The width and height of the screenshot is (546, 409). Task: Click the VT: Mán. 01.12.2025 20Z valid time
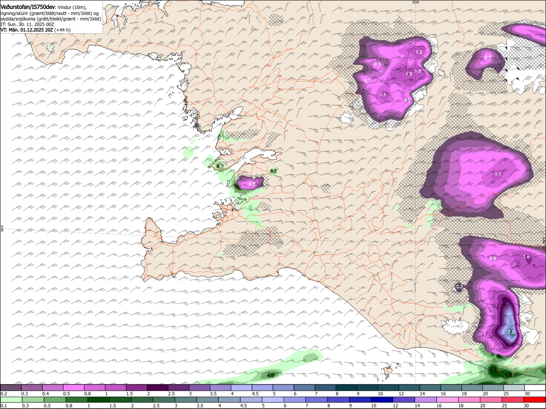(26, 30)
